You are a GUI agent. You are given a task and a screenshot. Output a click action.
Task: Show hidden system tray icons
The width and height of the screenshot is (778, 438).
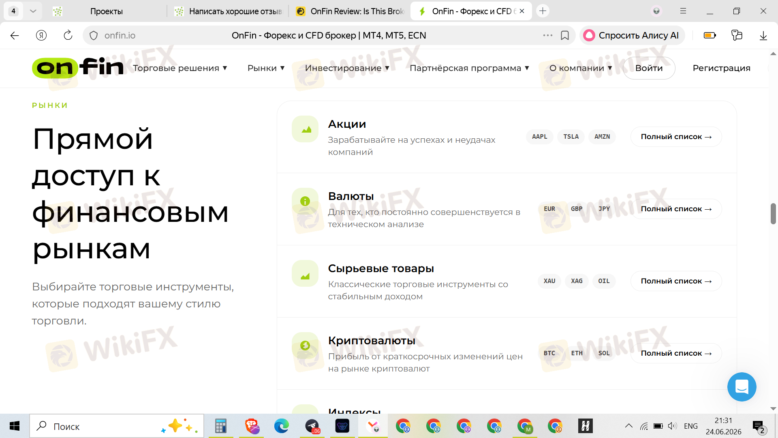click(628, 426)
